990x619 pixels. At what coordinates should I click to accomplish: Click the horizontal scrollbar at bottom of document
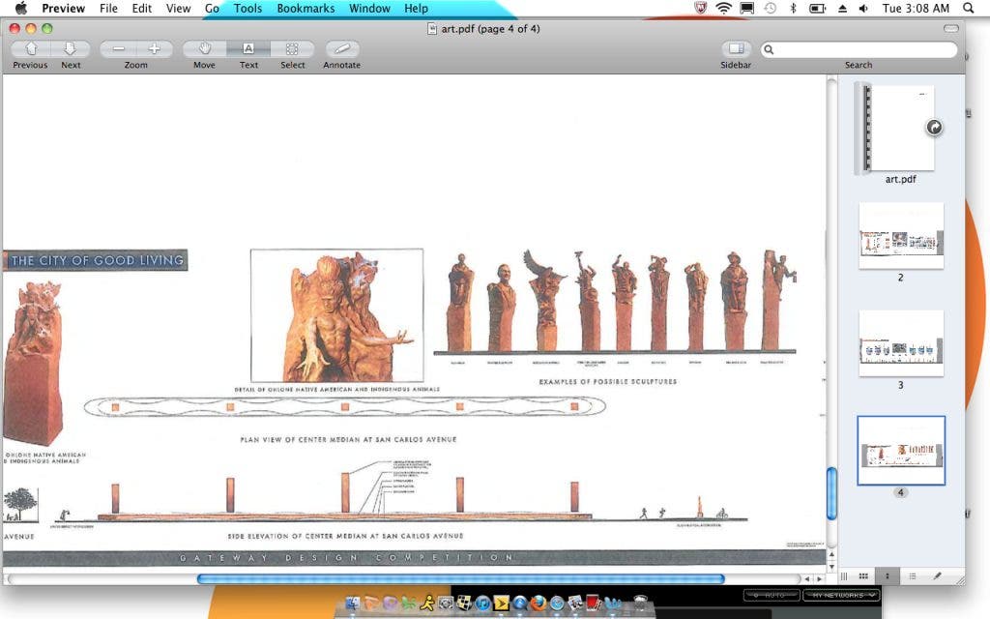(460, 579)
